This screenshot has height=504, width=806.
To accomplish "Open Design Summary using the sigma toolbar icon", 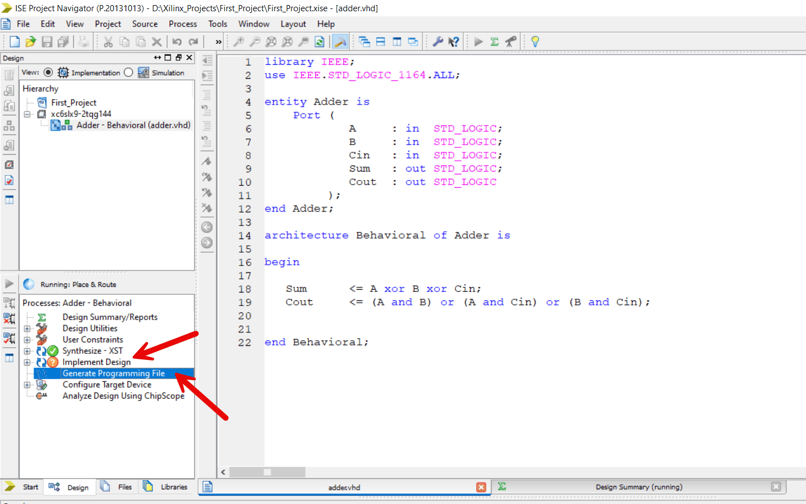I will pos(494,41).
